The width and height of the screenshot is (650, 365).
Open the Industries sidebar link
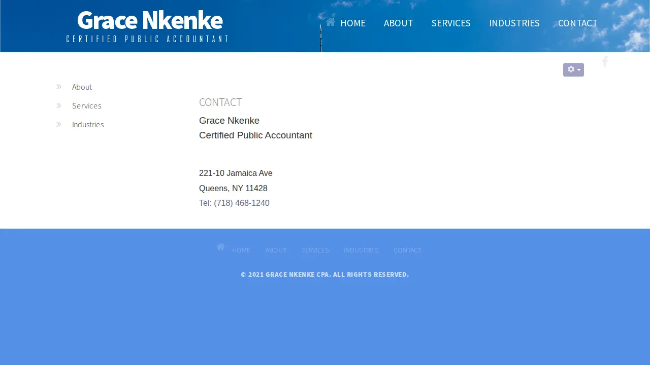click(88, 125)
